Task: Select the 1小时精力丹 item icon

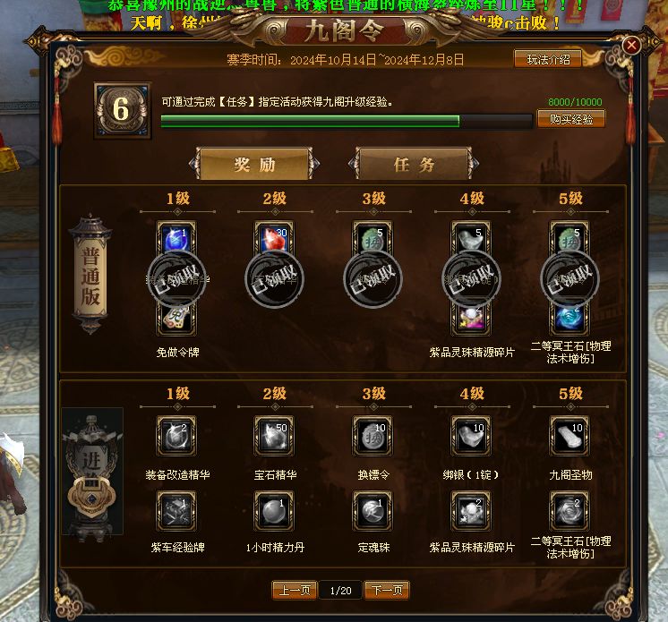Action: (274, 511)
